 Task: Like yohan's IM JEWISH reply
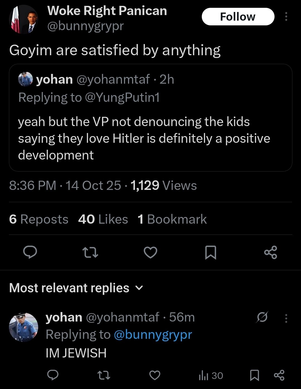coord(155,375)
